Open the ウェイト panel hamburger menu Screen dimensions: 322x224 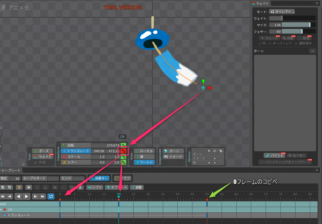(x=317, y=3)
